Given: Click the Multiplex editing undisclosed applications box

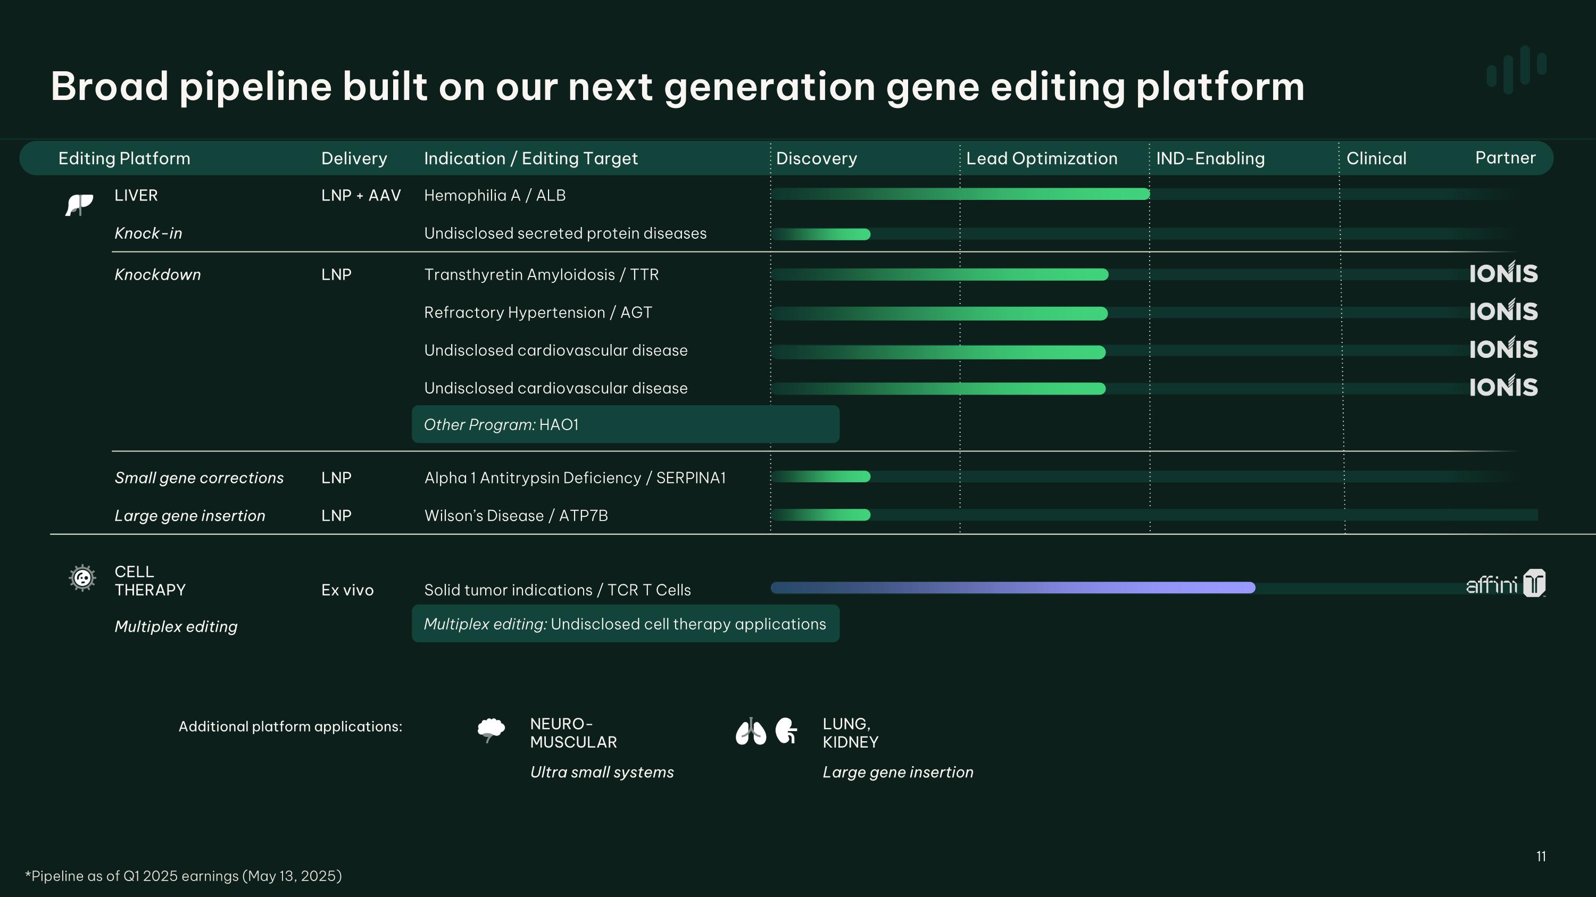Looking at the screenshot, I should click(x=625, y=624).
